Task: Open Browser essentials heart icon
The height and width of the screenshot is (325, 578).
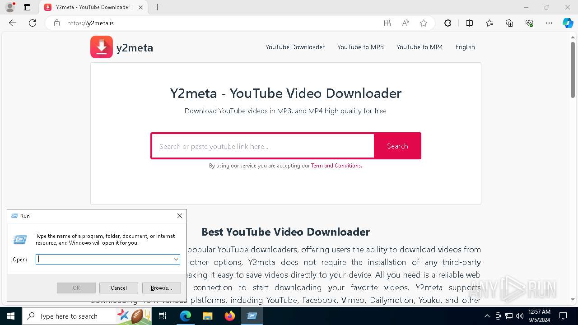Action: (x=529, y=23)
